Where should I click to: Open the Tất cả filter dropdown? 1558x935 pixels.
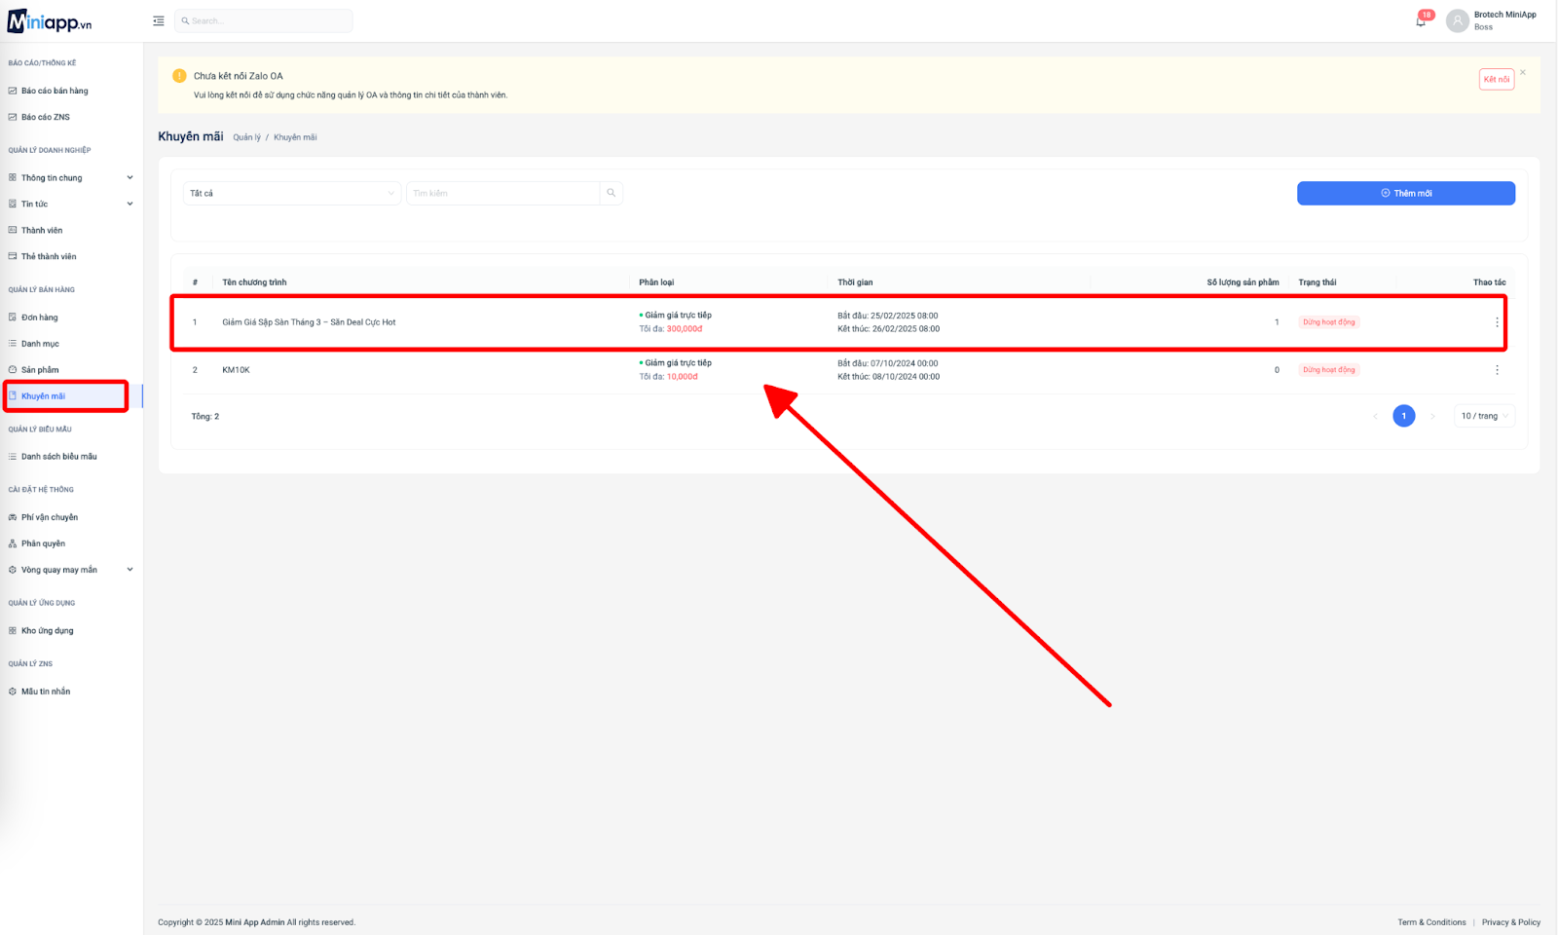tap(292, 193)
